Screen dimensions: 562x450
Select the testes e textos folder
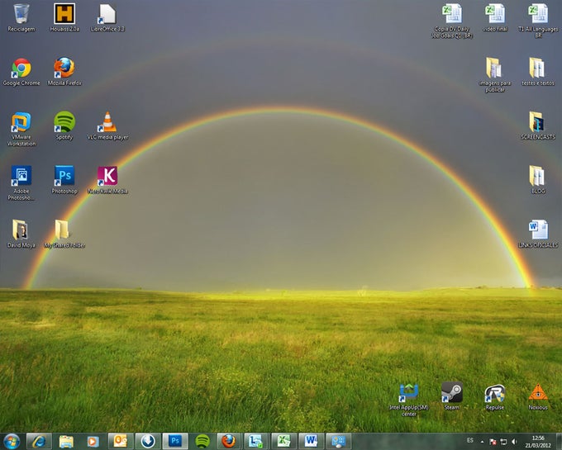pos(538,72)
